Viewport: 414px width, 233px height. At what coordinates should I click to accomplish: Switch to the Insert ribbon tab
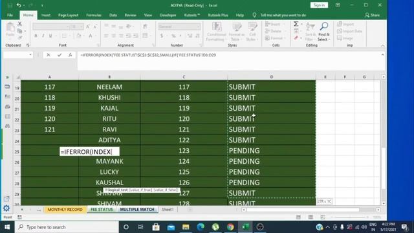46,15
